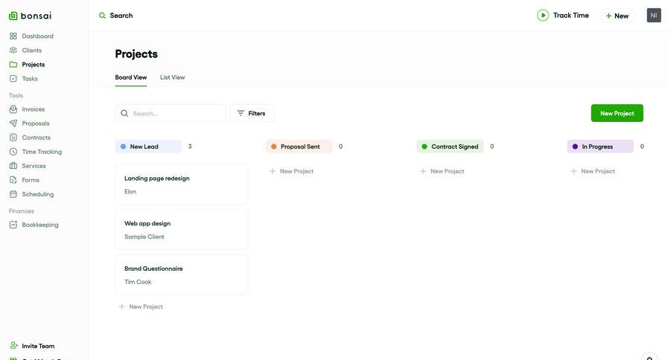Viewport: 670px width, 360px height.
Task: Click the top bar Search field
Action: (116, 16)
